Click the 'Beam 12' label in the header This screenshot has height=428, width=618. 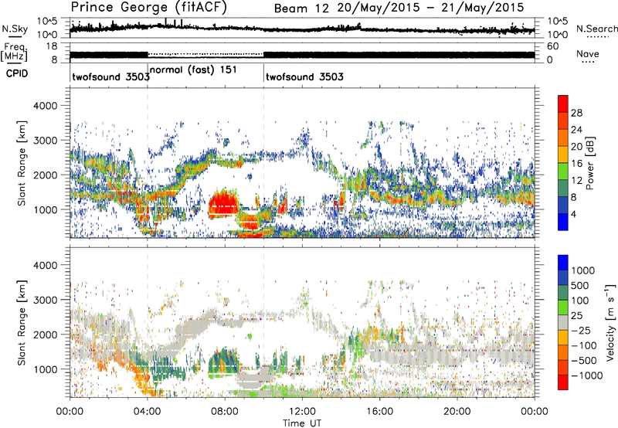click(301, 8)
